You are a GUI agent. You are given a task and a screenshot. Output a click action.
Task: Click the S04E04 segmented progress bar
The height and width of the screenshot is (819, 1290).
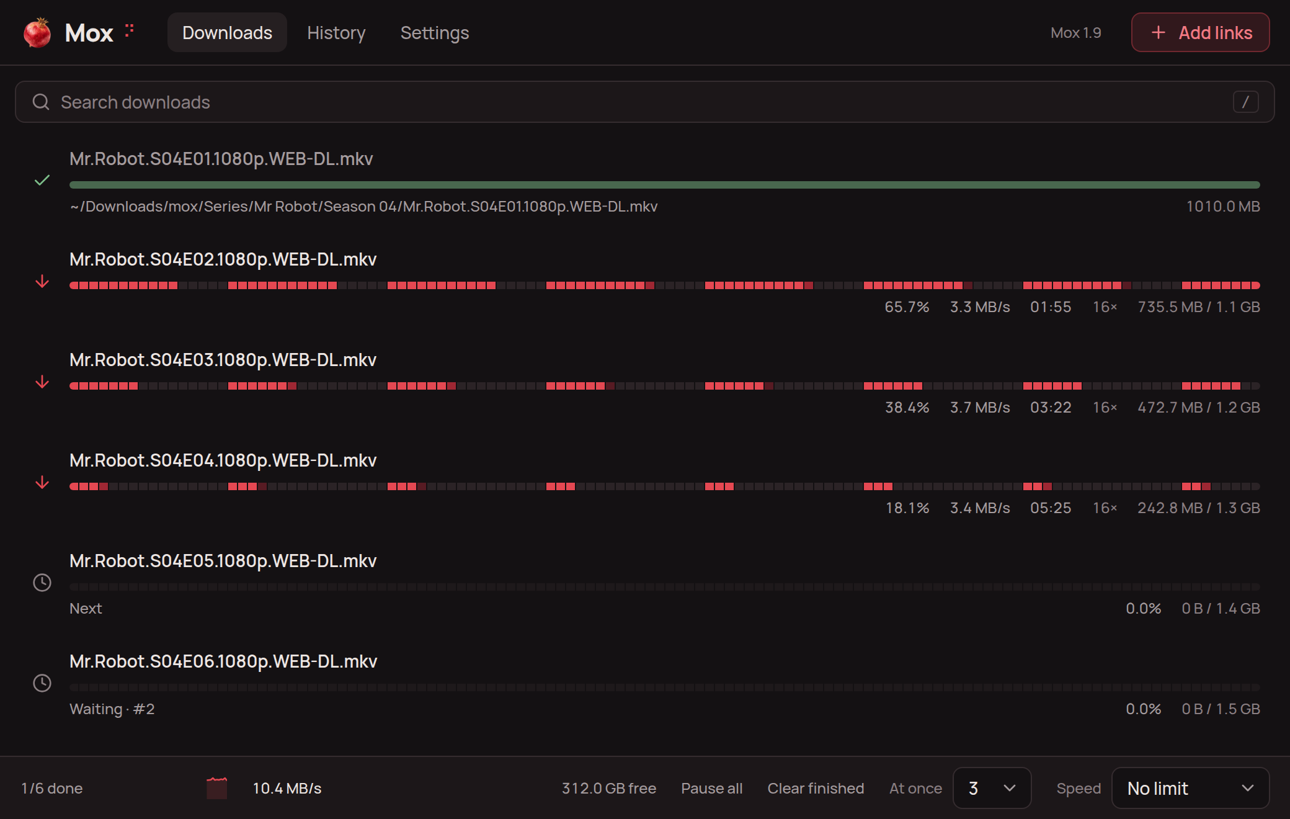tap(665, 486)
